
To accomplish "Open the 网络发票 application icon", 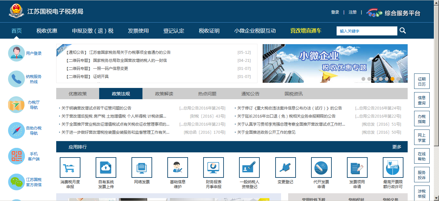I will 141,167.
